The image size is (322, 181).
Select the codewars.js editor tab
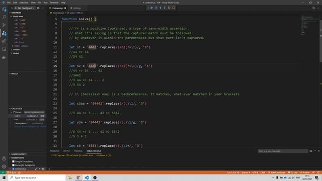pos(57,8)
